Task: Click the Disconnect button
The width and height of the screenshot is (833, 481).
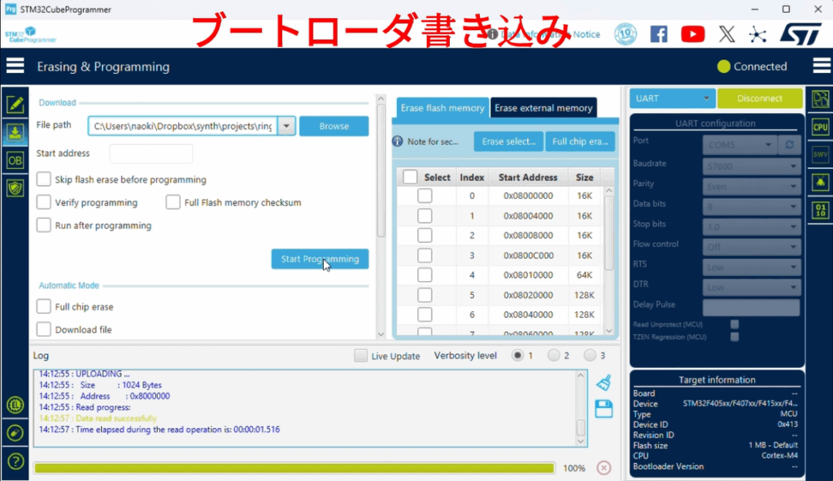Action: click(759, 98)
